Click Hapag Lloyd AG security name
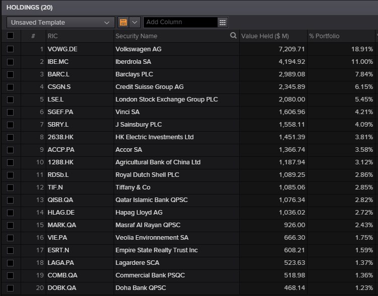The image size is (378, 296). coord(139,213)
